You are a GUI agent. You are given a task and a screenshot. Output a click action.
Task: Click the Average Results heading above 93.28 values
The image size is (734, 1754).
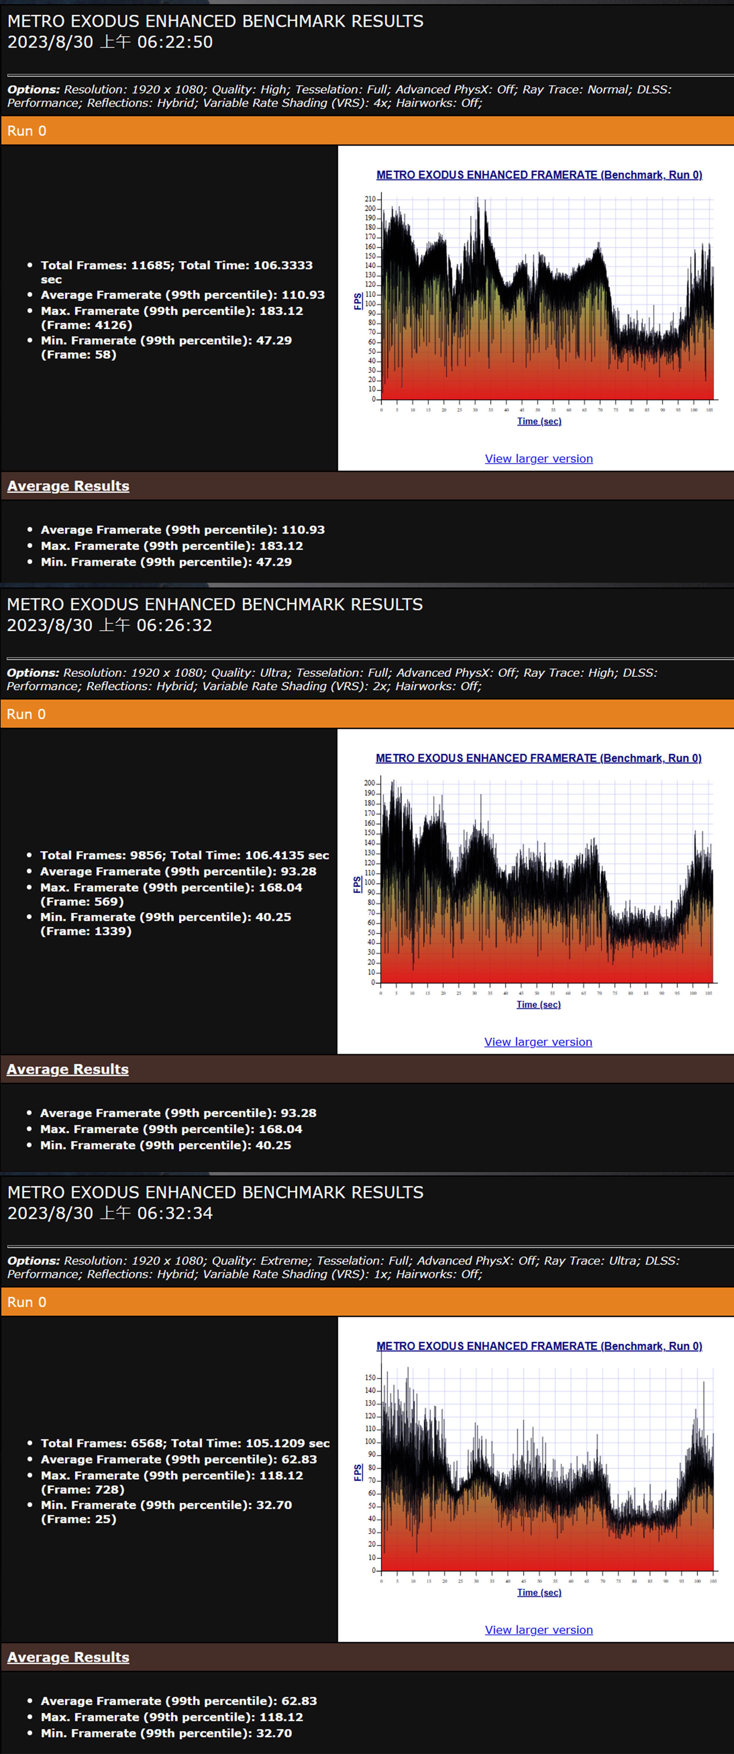(x=67, y=1069)
